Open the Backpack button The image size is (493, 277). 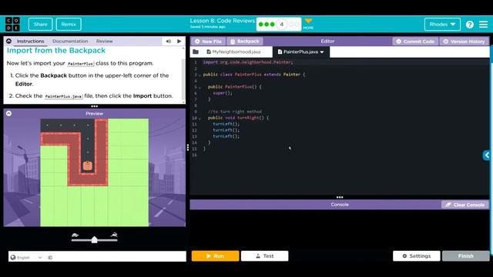(245, 42)
